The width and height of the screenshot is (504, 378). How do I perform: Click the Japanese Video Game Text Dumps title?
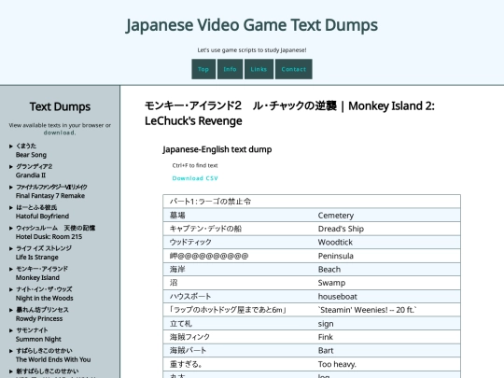click(252, 25)
